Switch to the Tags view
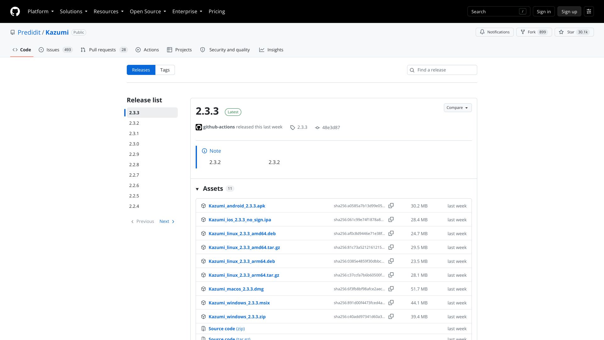The height and width of the screenshot is (340, 604). (165, 70)
